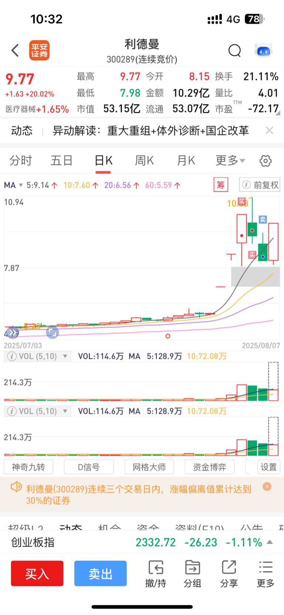The width and height of the screenshot is (284, 615).
Task: Open the 更多 period dropdown
Action: [230, 160]
